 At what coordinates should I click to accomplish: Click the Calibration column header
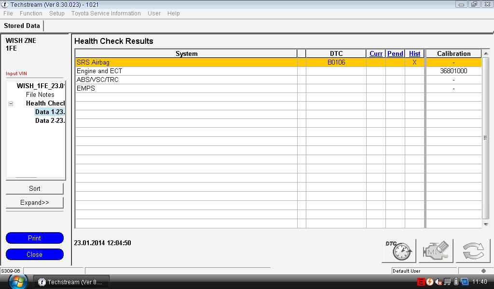tap(453, 54)
